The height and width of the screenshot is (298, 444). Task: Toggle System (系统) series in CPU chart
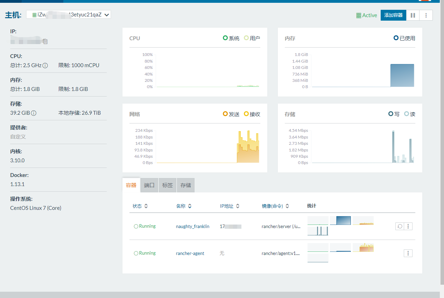point(231,38)
